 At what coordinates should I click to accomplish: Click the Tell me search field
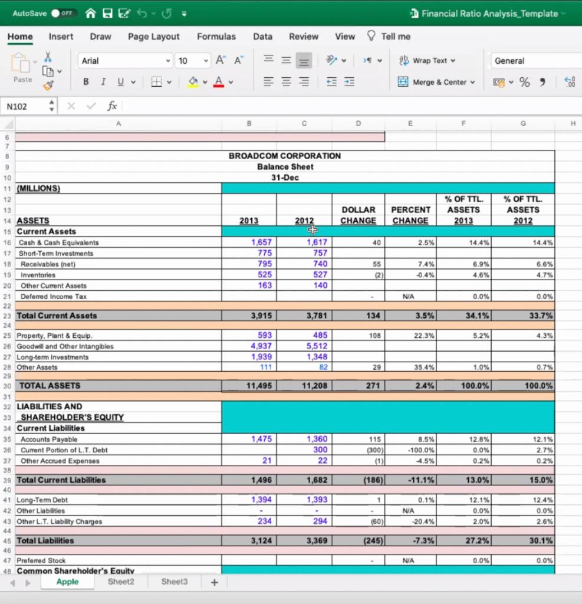(395, 36)
